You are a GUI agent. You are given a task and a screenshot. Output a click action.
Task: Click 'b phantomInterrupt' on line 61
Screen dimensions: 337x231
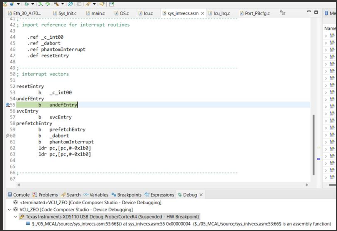[x=66, y=142]
